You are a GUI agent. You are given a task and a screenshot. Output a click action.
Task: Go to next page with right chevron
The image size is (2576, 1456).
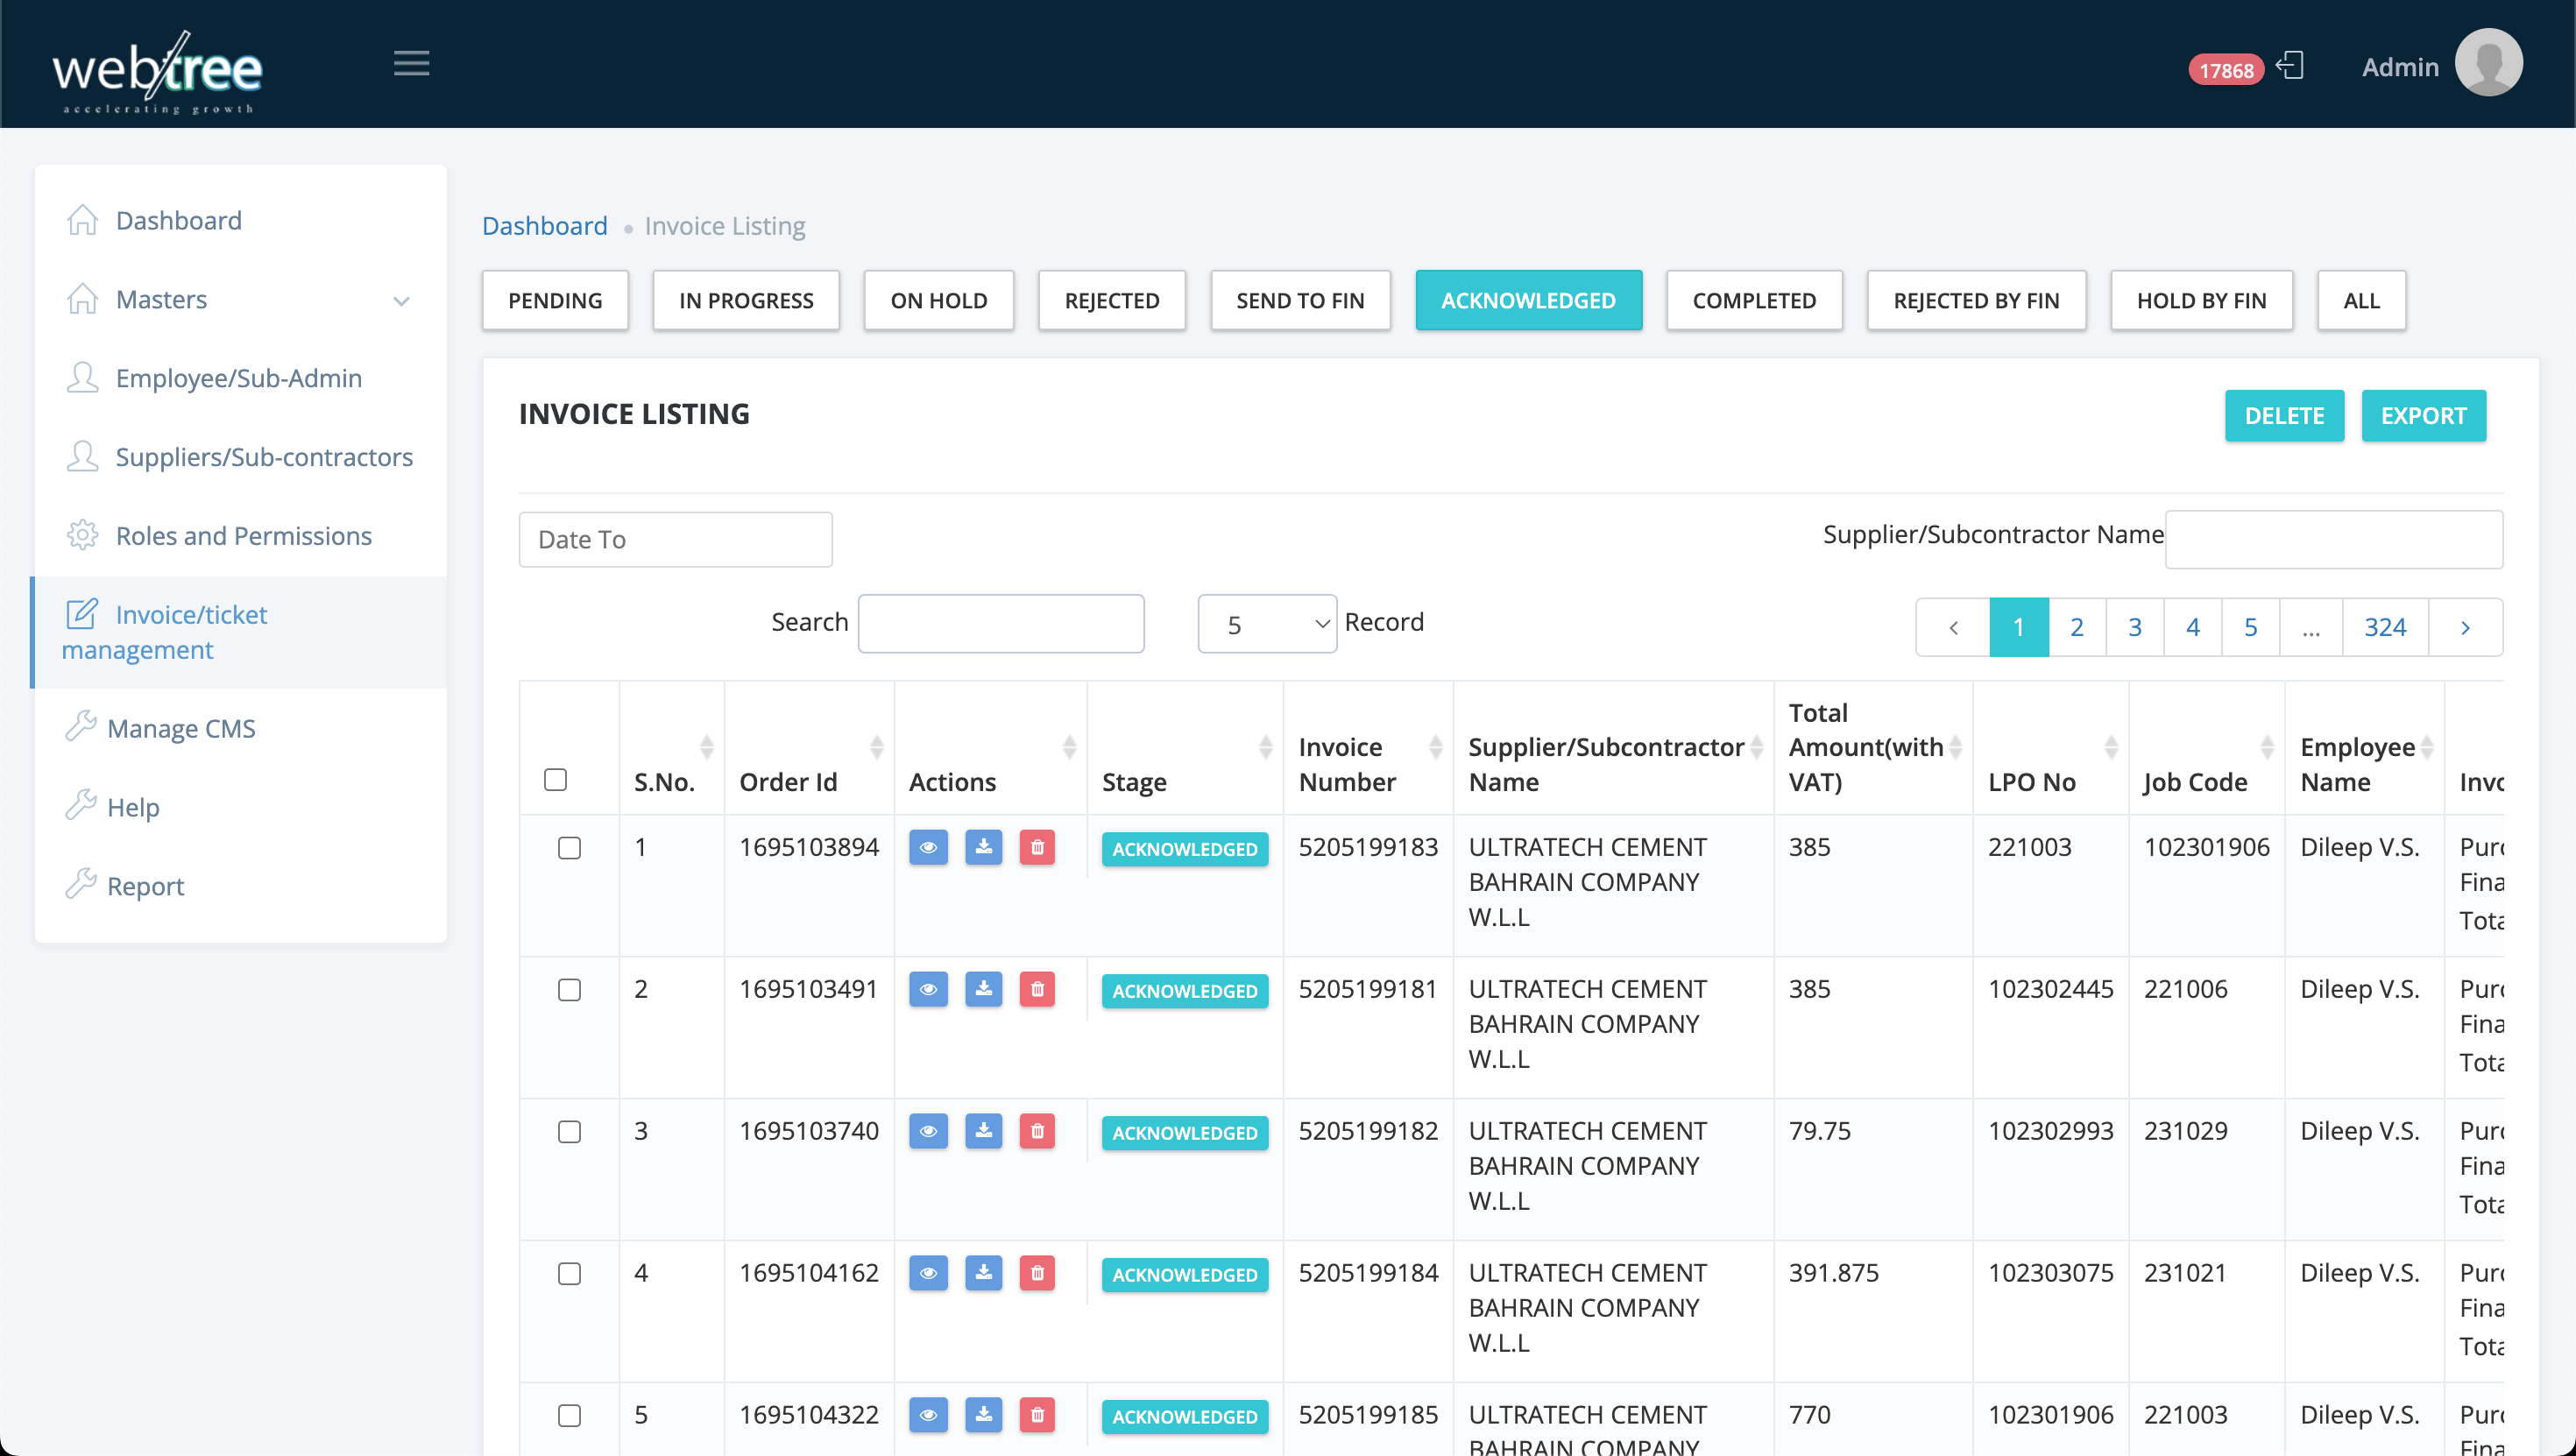2465,627
